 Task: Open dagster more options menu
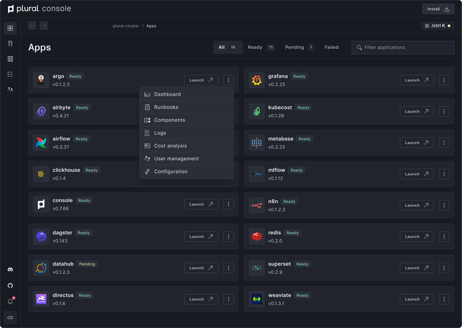tap(228, 236)
